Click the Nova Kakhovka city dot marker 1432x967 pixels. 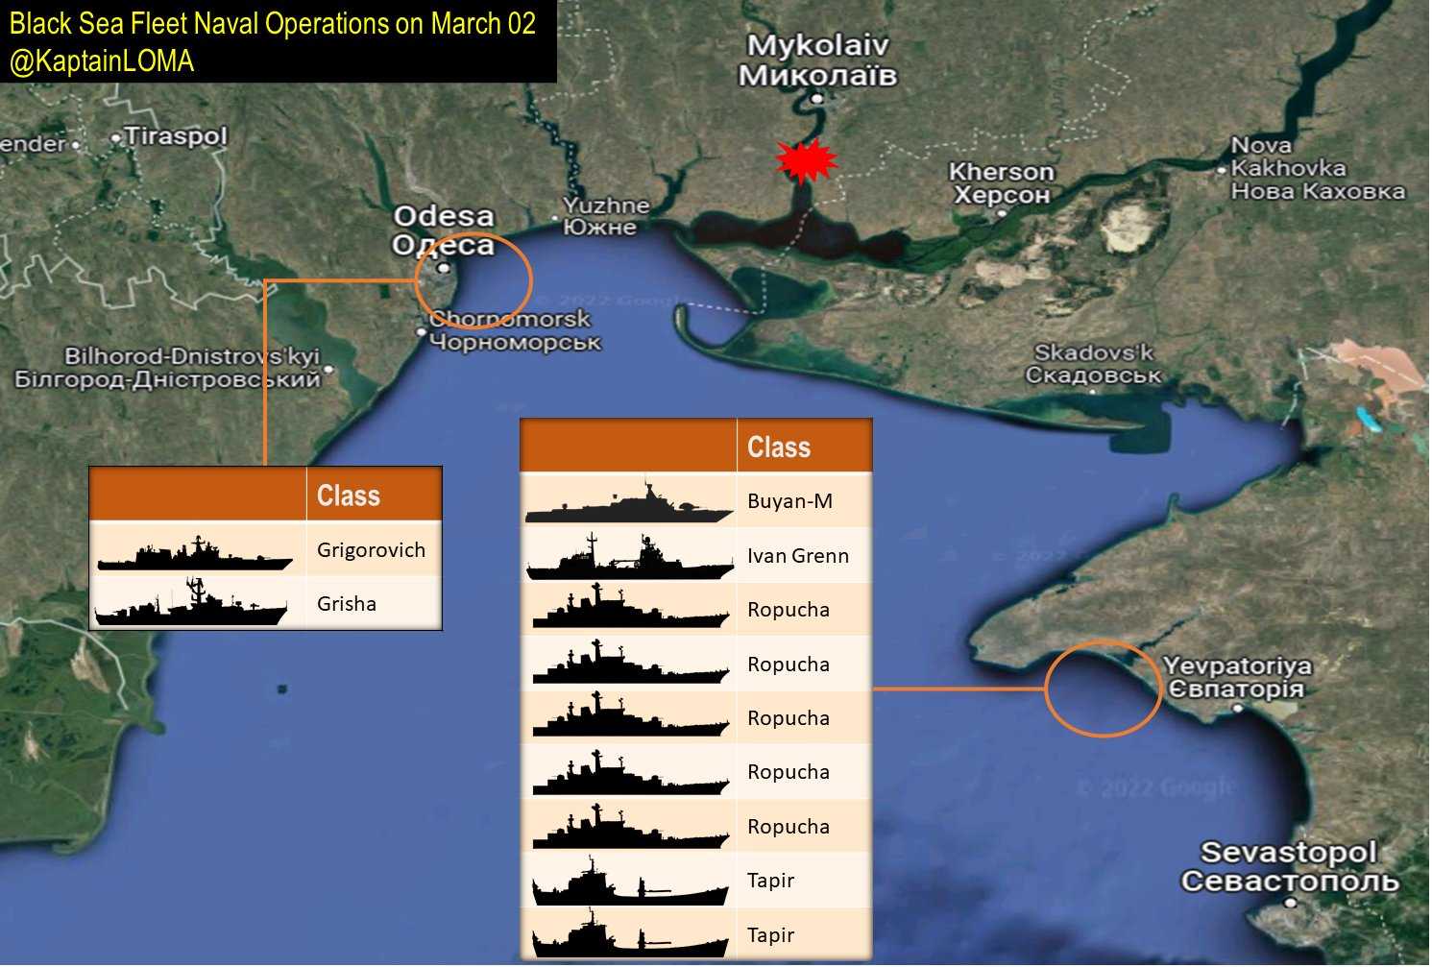pyautogui.click(x=1222, y=169)
